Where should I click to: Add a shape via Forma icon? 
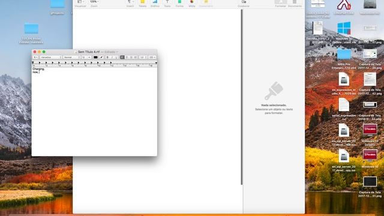(179, 2)
